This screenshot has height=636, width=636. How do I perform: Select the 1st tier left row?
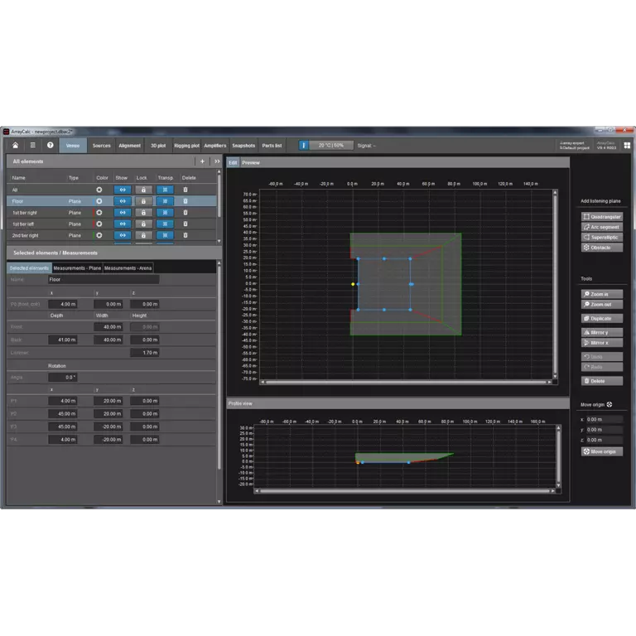(x=111, y=224)
